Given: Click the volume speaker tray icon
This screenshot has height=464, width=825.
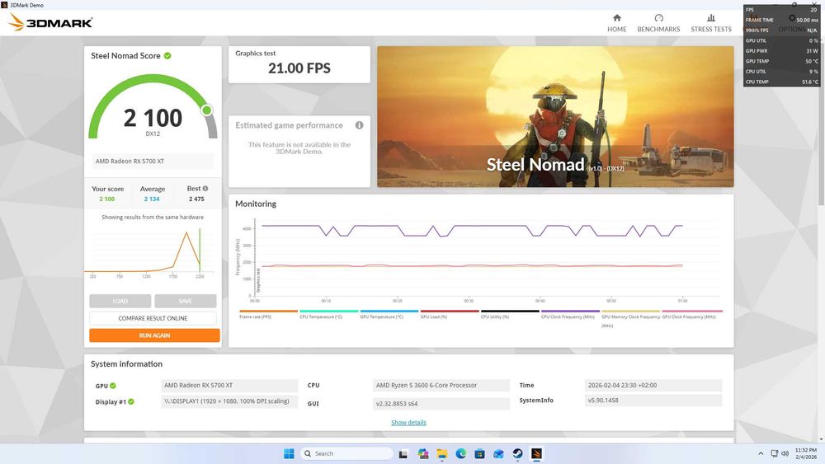Looking at the screenshot, I should (785, 453).
